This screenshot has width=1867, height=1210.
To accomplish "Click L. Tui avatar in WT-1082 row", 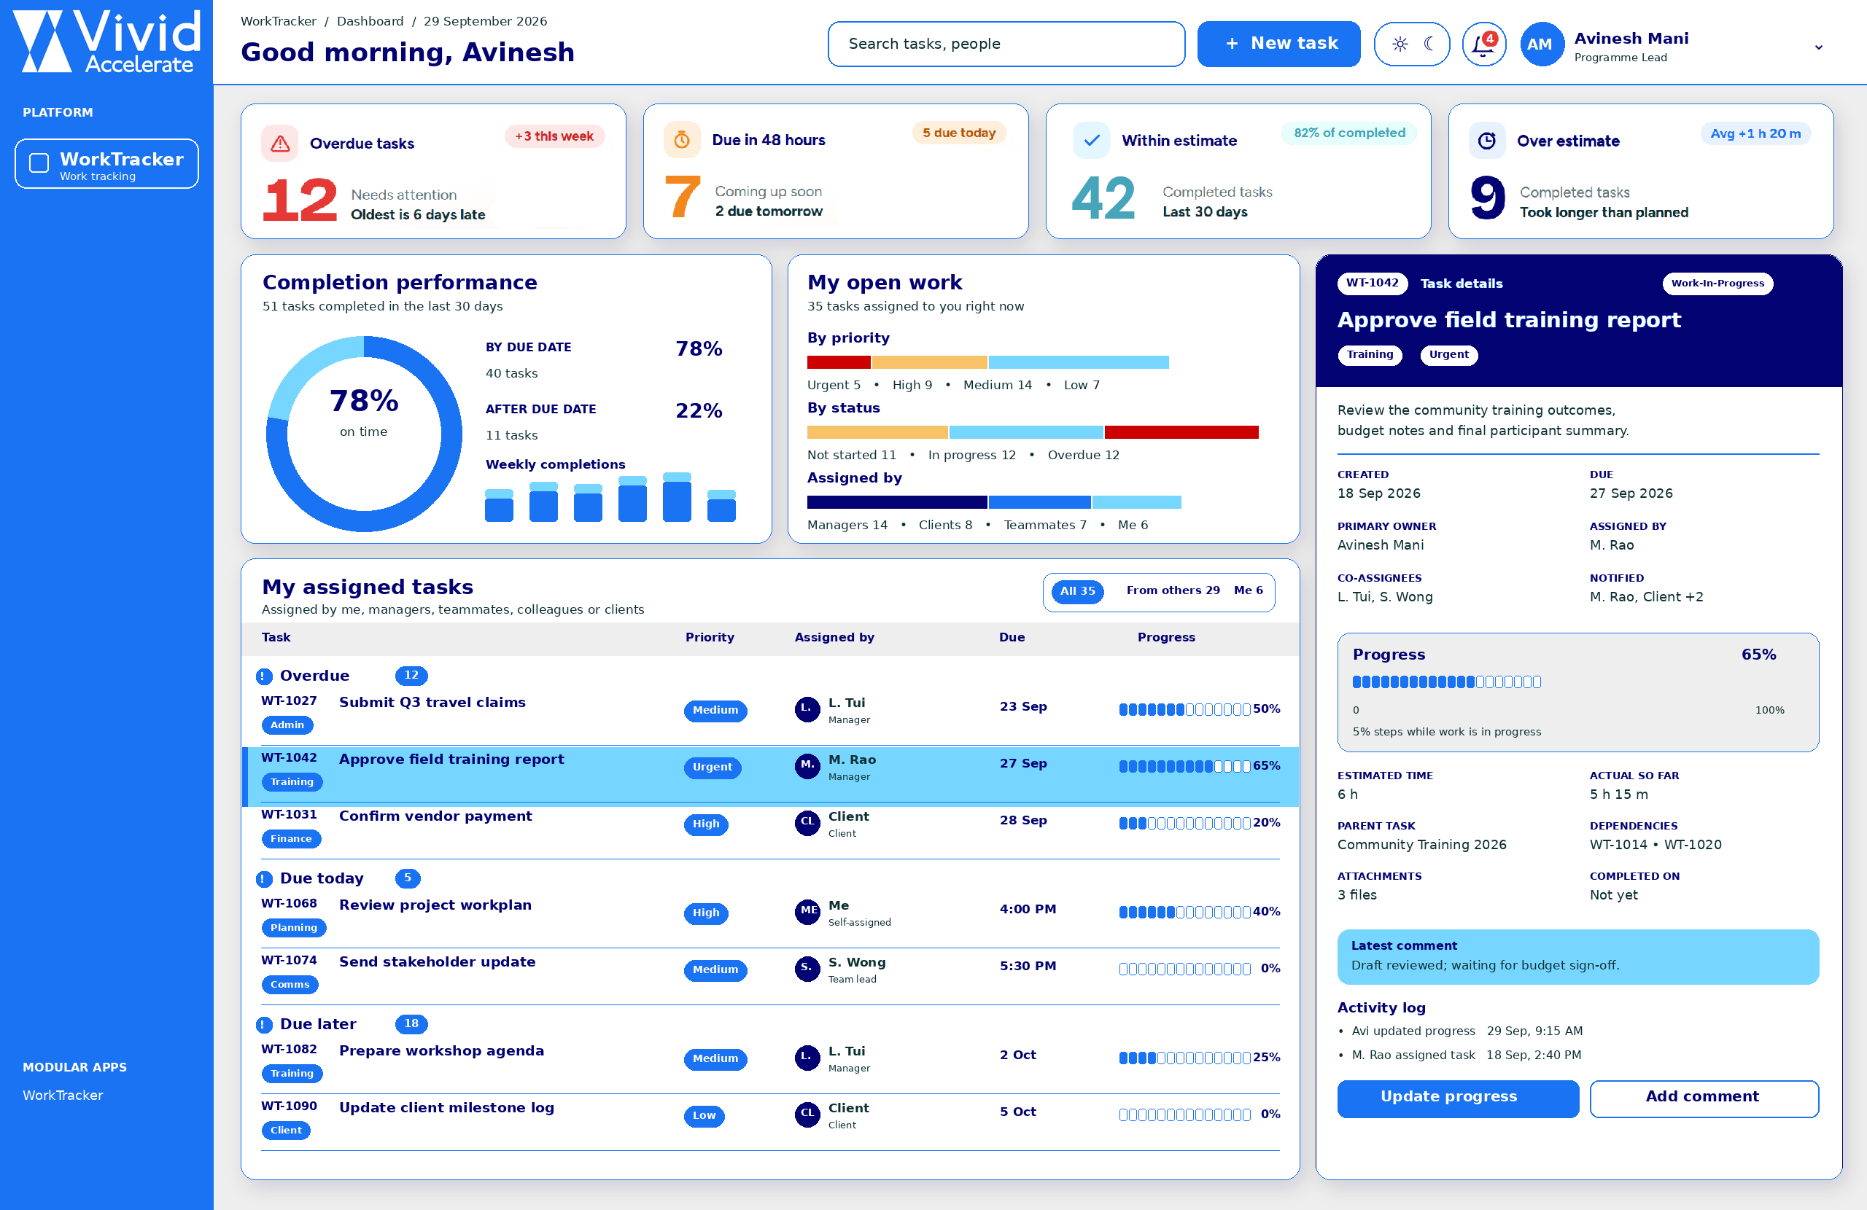I will click(807, 1057).
